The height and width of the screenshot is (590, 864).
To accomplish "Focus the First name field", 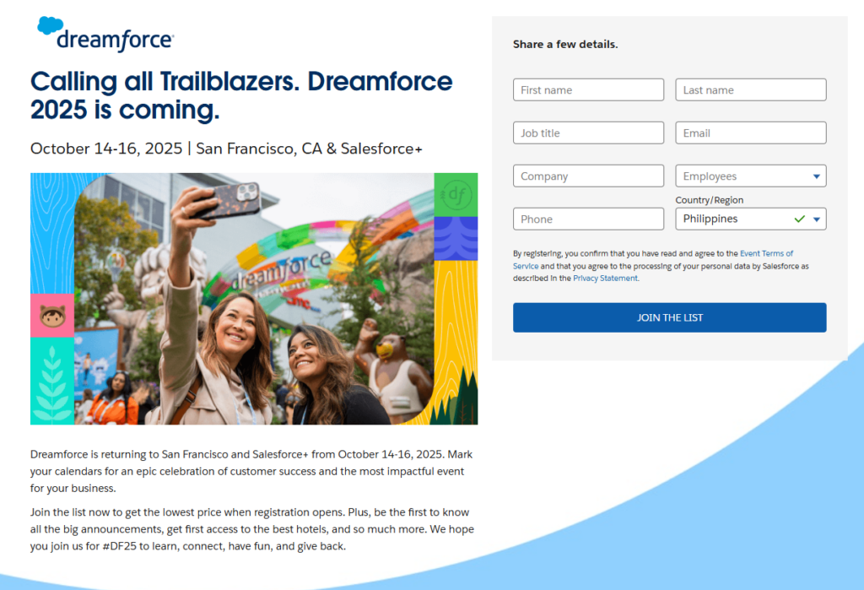I will 588,89.
